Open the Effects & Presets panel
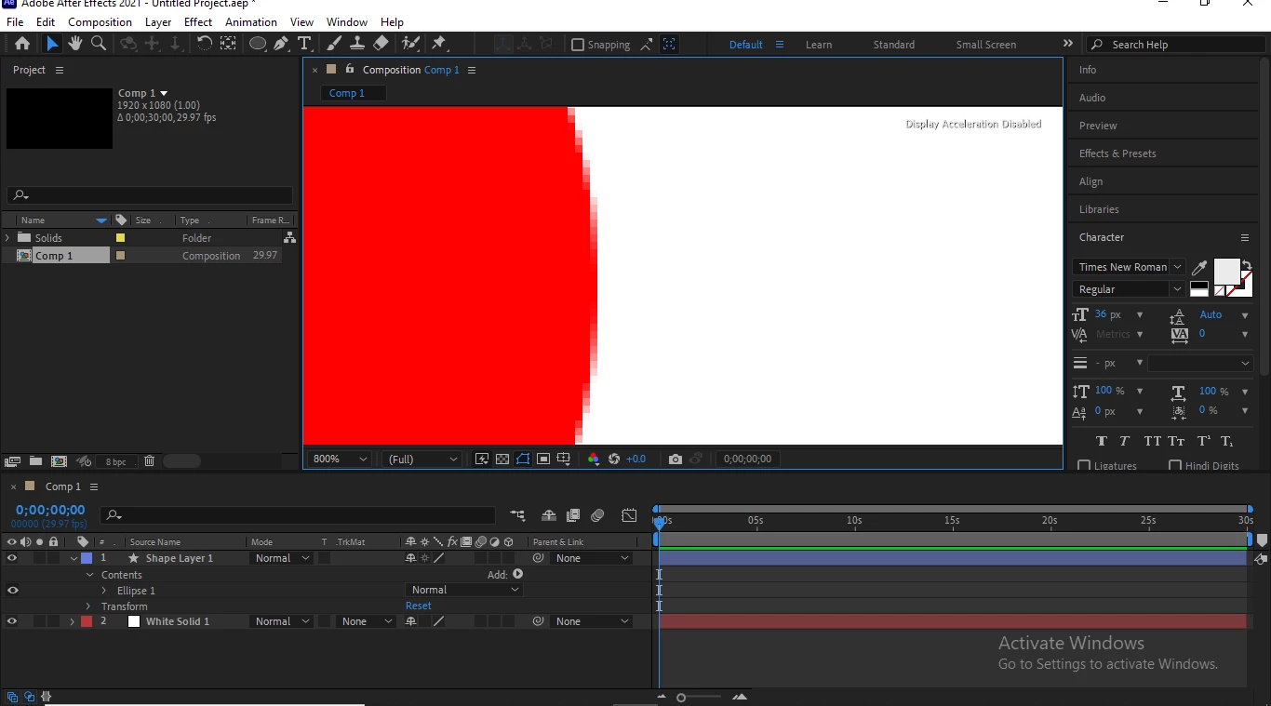The width and height of the screenshot is (1271, 706). [1117, 153]
